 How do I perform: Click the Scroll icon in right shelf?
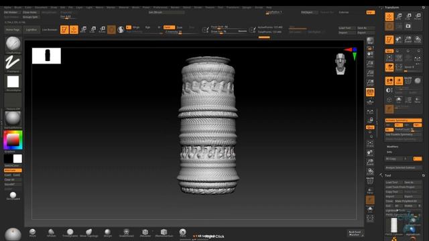370,55
